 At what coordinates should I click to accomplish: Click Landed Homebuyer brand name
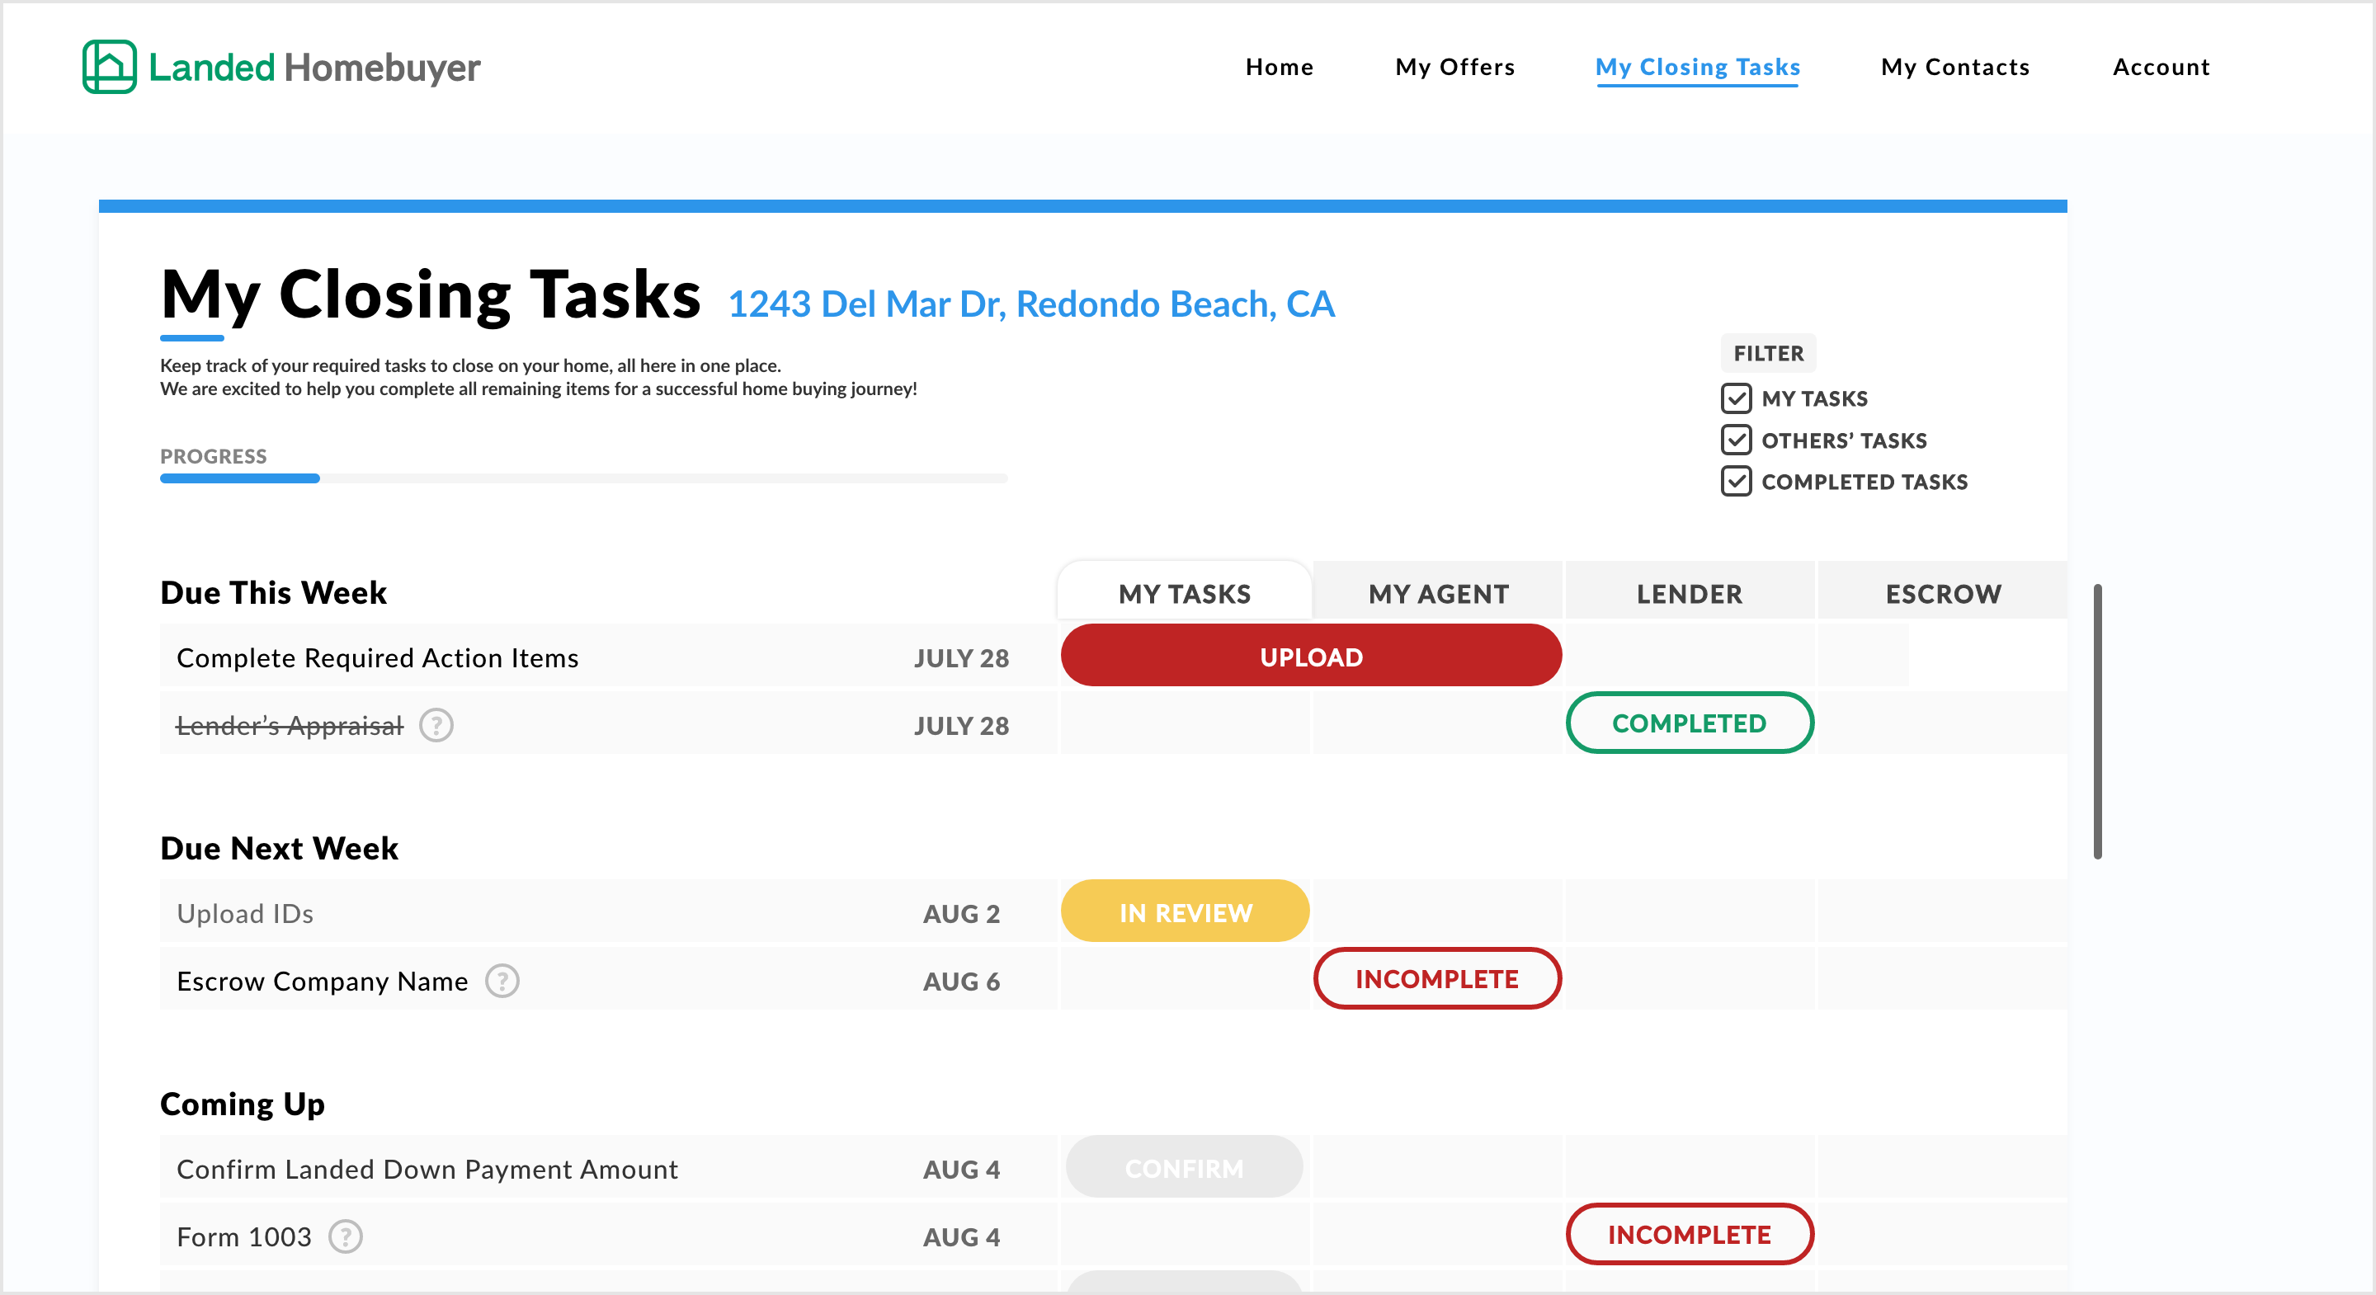(x=314, y=68)
